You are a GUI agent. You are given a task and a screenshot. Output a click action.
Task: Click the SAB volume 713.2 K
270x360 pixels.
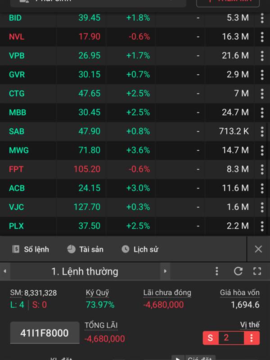point(234,131)
